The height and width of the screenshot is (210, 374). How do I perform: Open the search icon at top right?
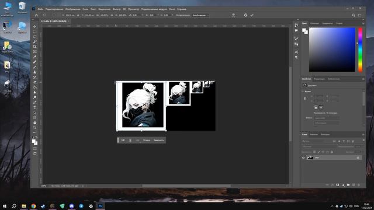[354, 15]
